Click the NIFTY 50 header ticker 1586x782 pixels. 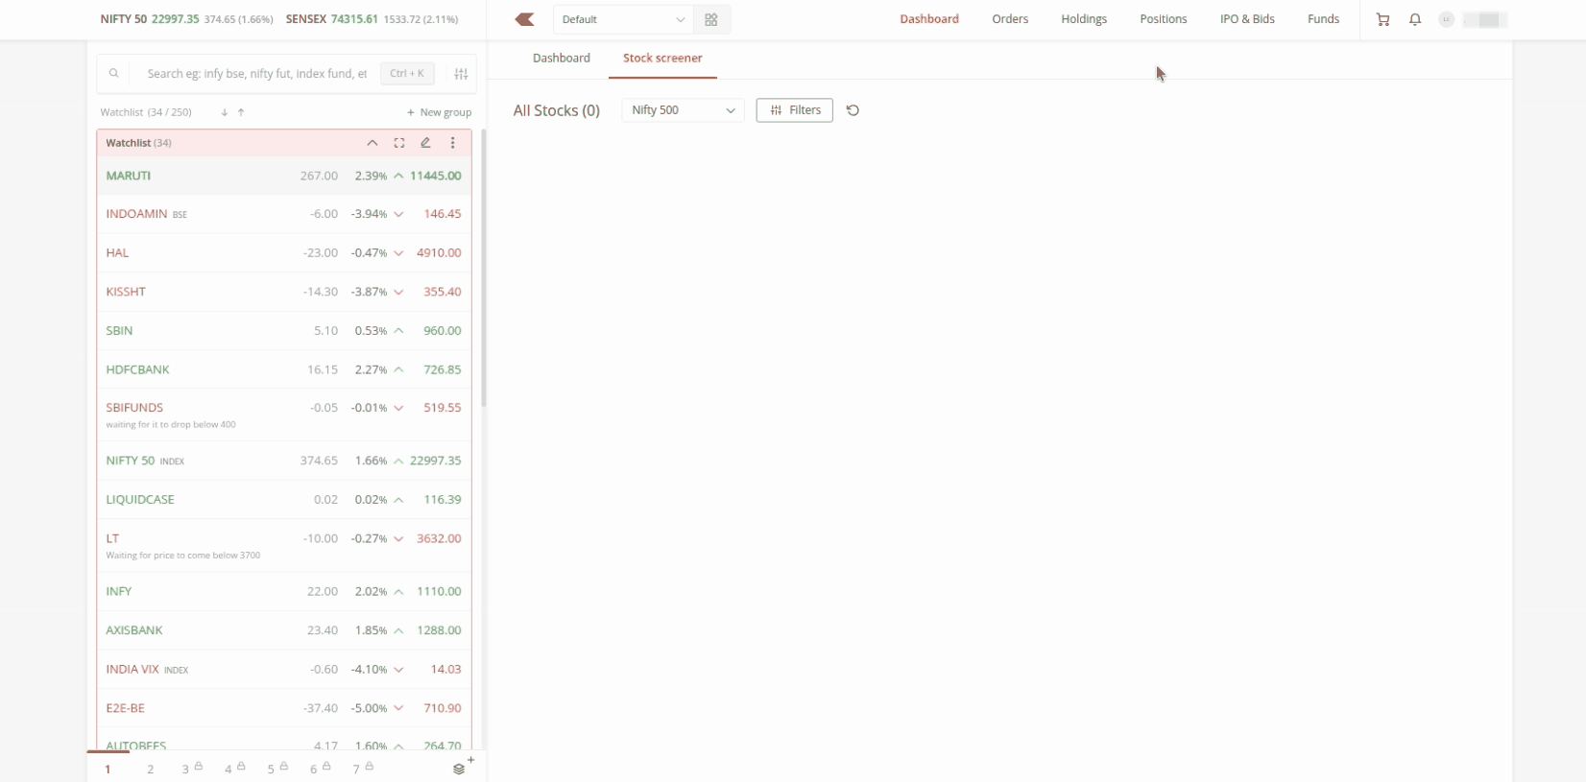pyautogui.click(x=186, y=19)
